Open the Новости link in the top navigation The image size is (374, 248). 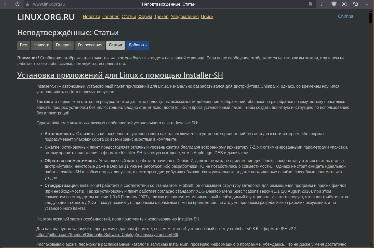[91, 17]
